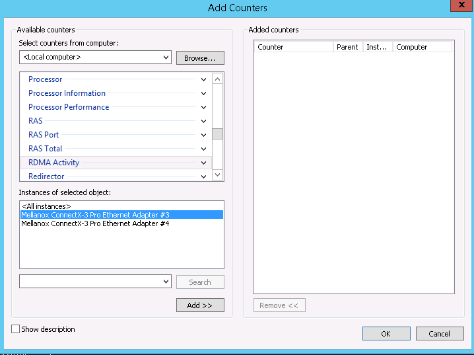
Task: Click the Add >> button
Action: [x=200, y=305]
